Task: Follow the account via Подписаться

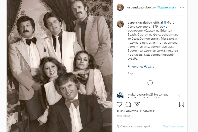Action: [167, 7]
